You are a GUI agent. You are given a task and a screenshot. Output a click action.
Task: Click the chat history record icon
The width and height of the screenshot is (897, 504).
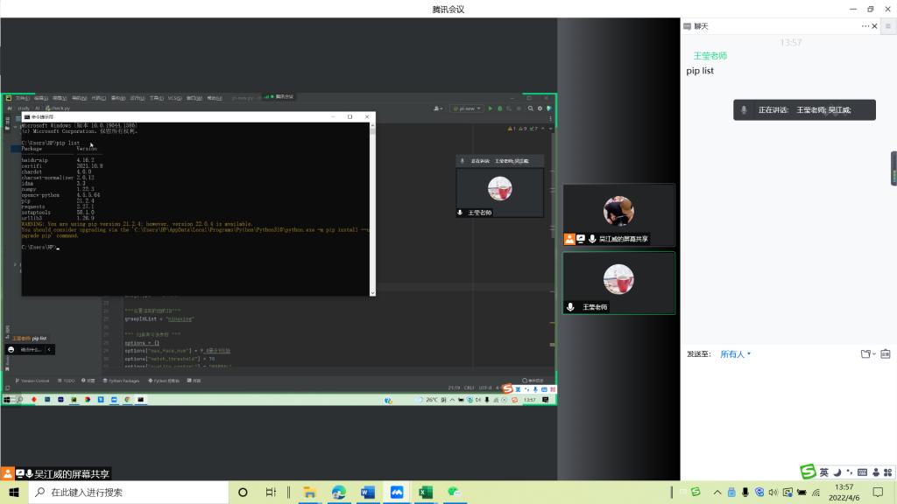point(886,354)
